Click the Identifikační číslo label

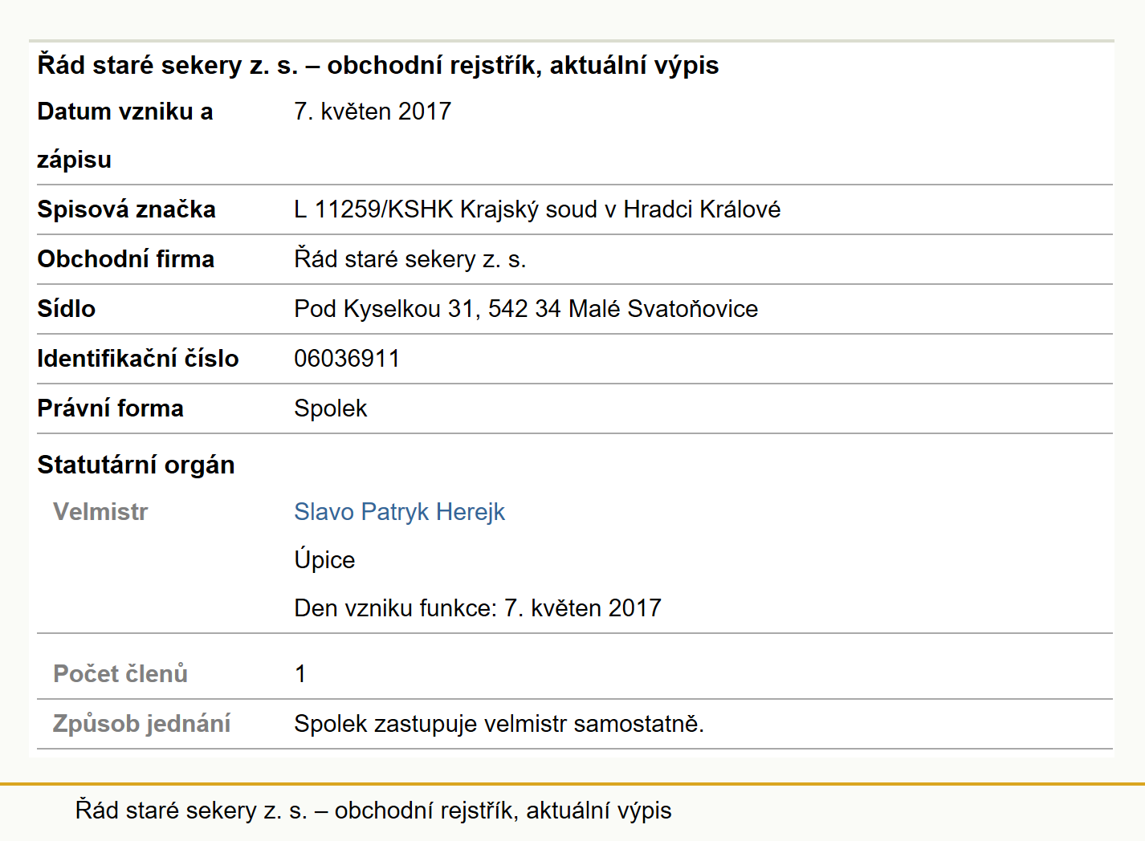click(x=137, y=359)
